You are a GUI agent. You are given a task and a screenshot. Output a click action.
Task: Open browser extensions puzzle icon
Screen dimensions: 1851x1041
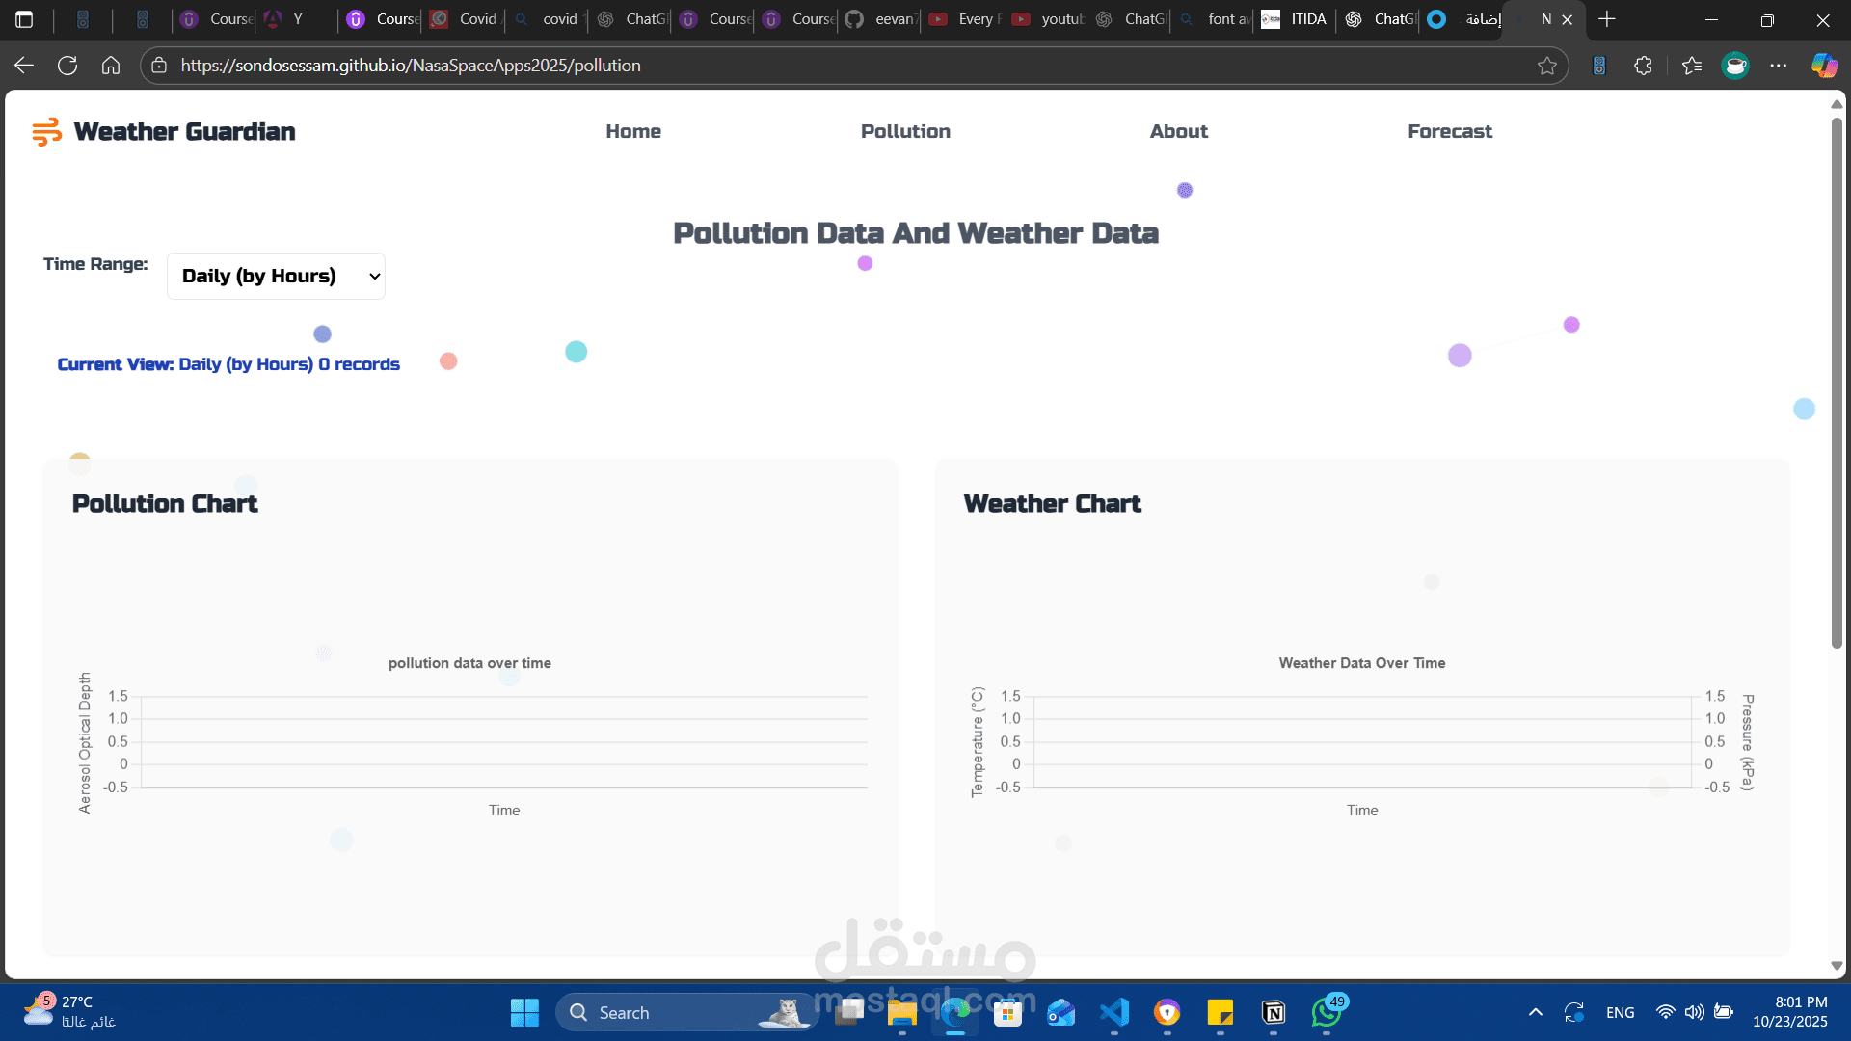[x=1644, y=66]
